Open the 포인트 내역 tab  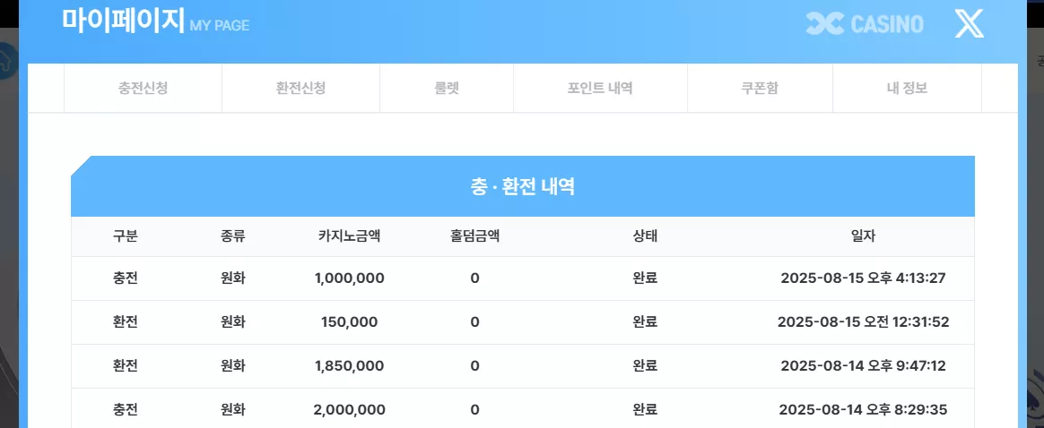(x=600, y=89)
